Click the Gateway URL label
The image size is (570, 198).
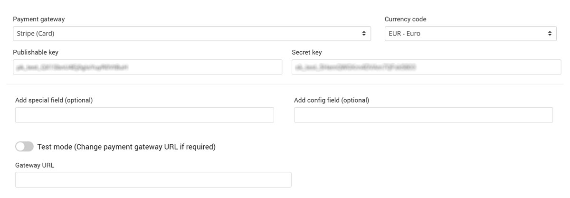pos(35,165)
